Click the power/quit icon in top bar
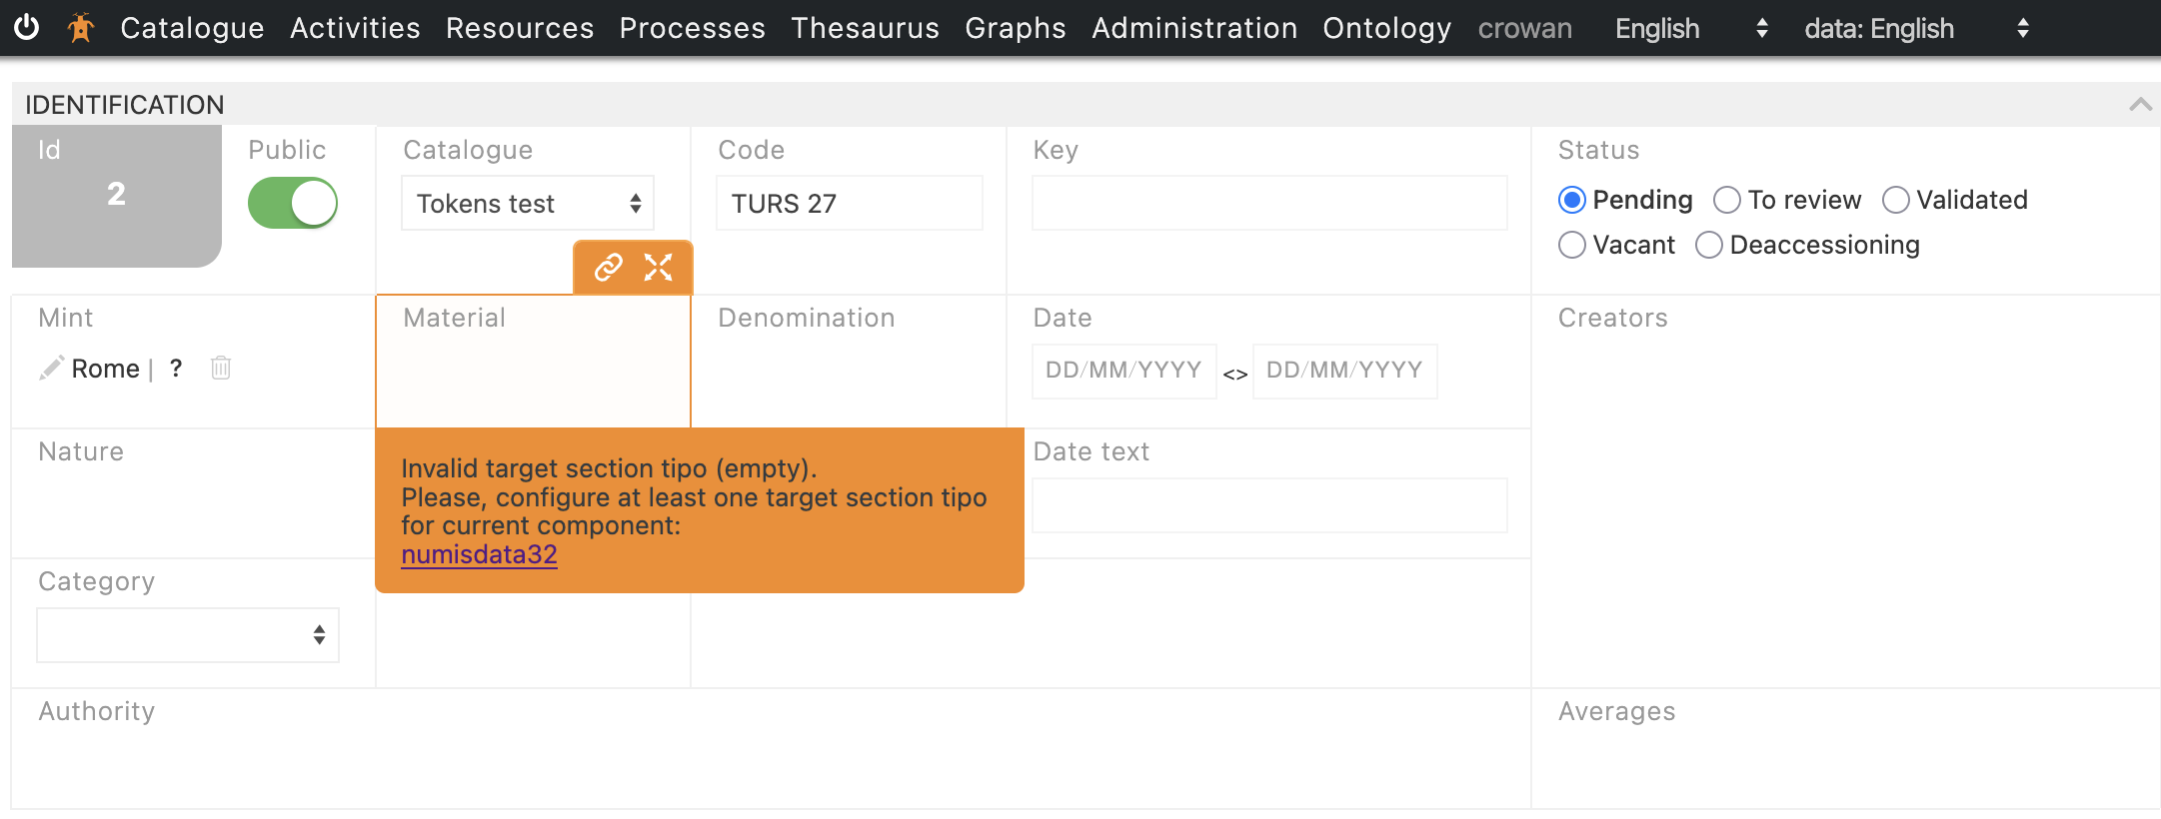The width and height of the screenshot is (2161, 819). pyautogui.click(x=27, y=27)
